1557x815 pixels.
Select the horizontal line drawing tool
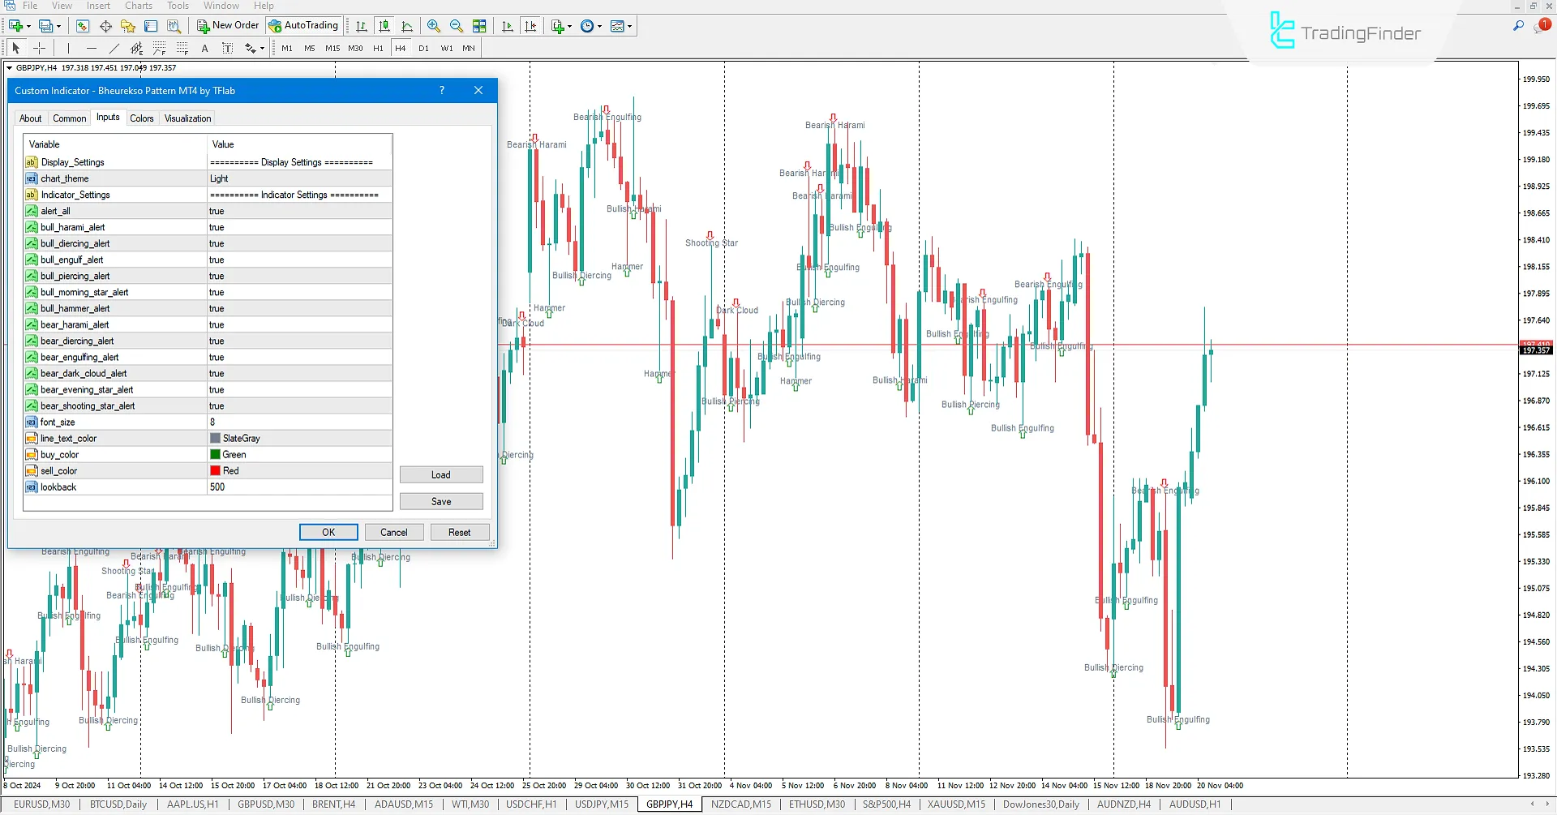pyautogui.click(x=91, y=48)
